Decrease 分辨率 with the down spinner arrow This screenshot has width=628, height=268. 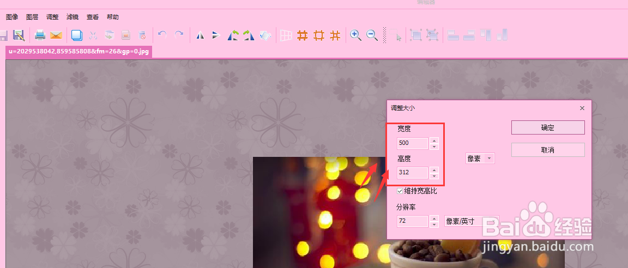[434, 224]
